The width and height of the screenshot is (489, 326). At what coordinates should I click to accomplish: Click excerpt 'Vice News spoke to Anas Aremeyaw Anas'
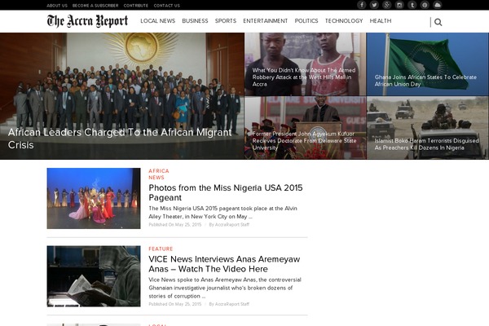[x=225, y=288]
